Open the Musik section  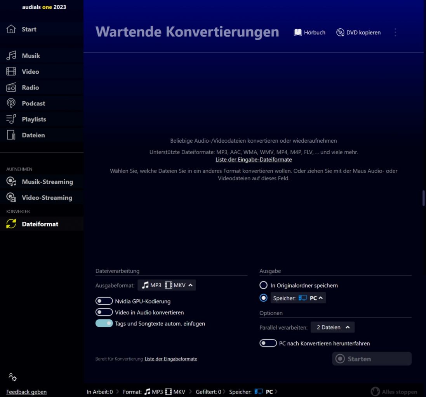click(x=42, y=55)
